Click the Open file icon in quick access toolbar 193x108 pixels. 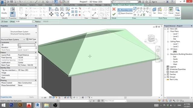(x=8, y=2)
